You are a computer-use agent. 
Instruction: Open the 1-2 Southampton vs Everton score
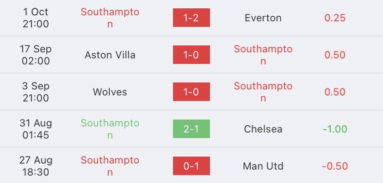pos(191,18)
